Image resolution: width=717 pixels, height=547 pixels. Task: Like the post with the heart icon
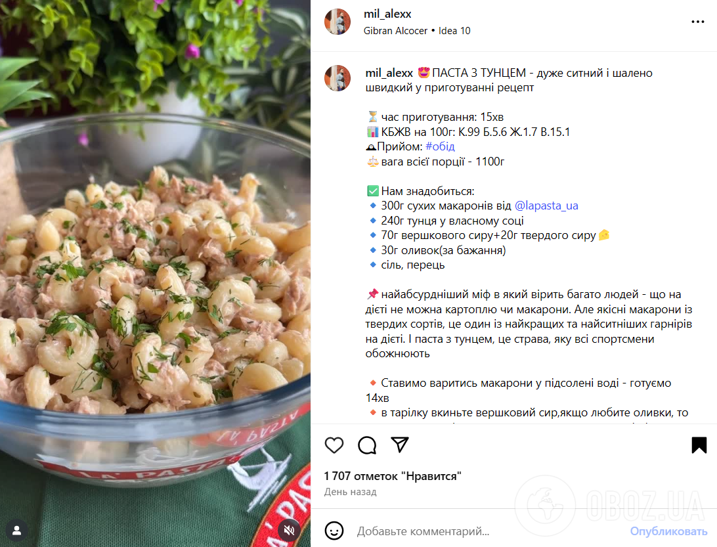point(334,445)
